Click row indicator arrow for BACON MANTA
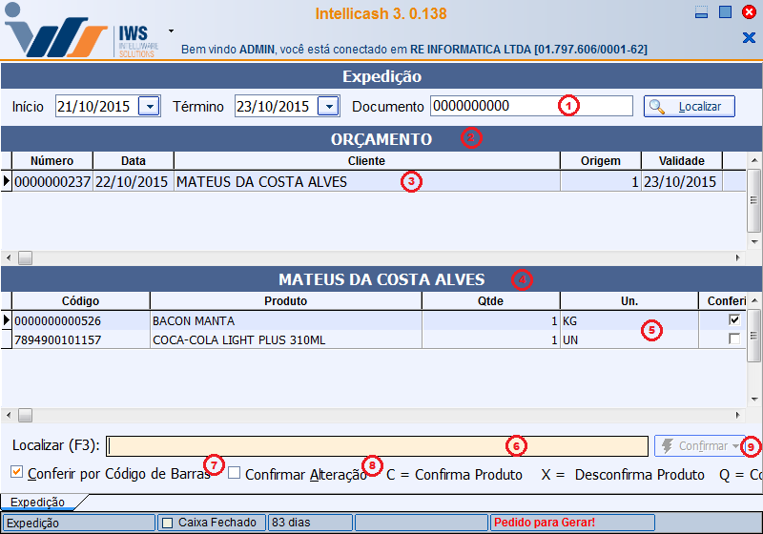 pos(6,320)
